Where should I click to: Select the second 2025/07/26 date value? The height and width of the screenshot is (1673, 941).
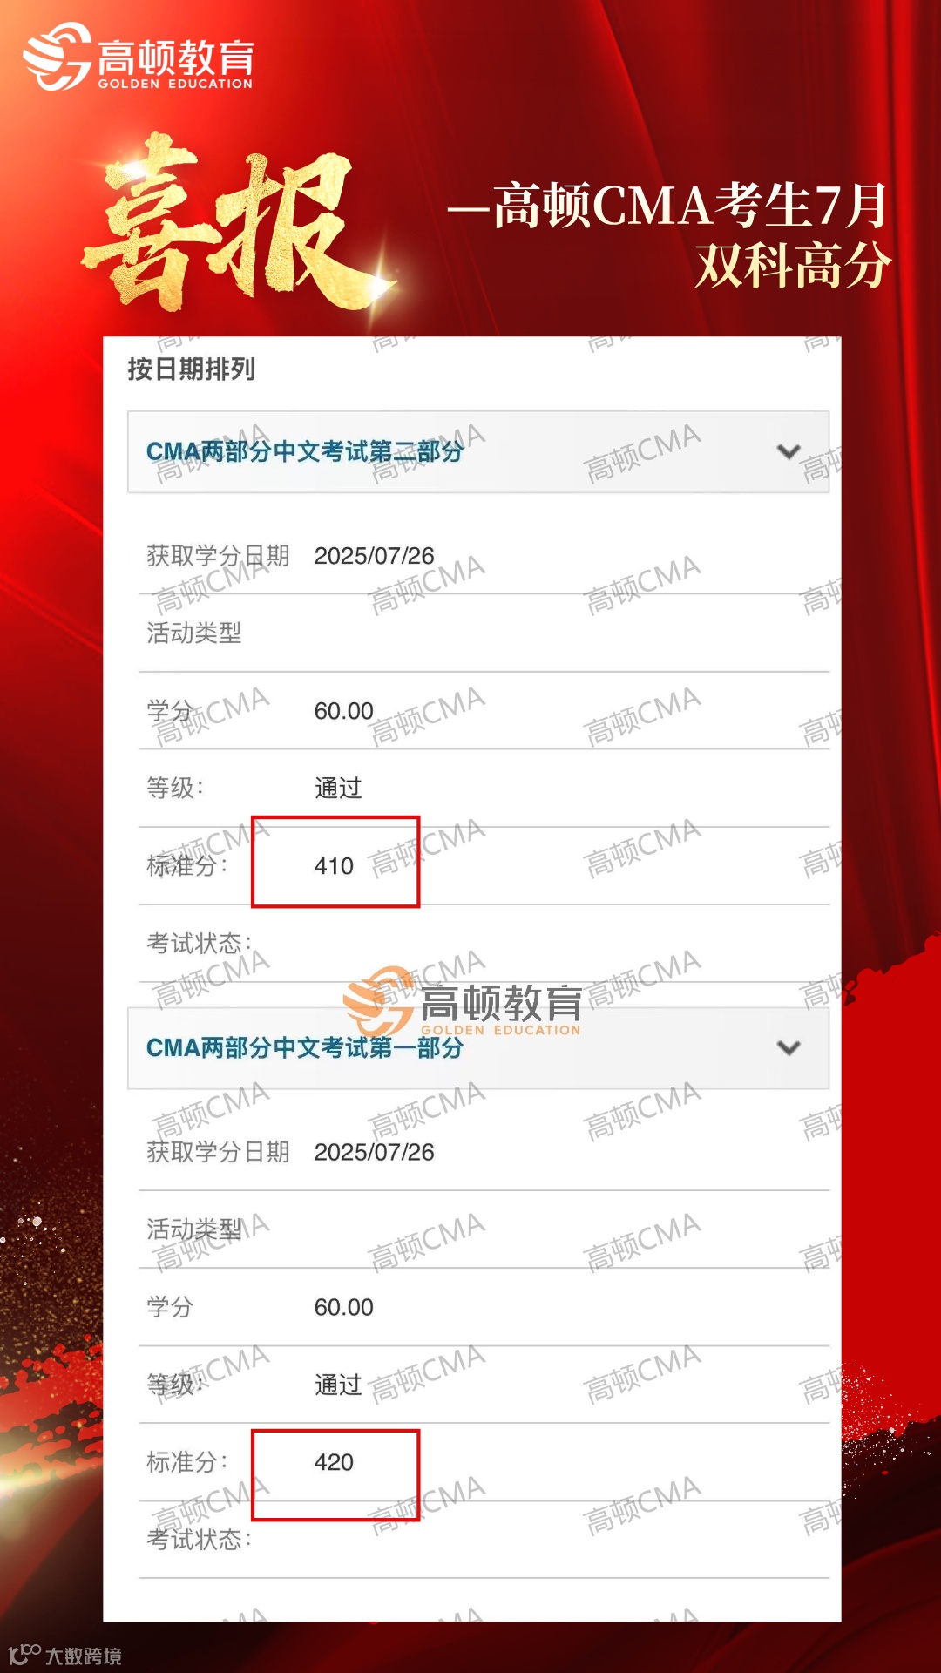[x=374, y=1152]
